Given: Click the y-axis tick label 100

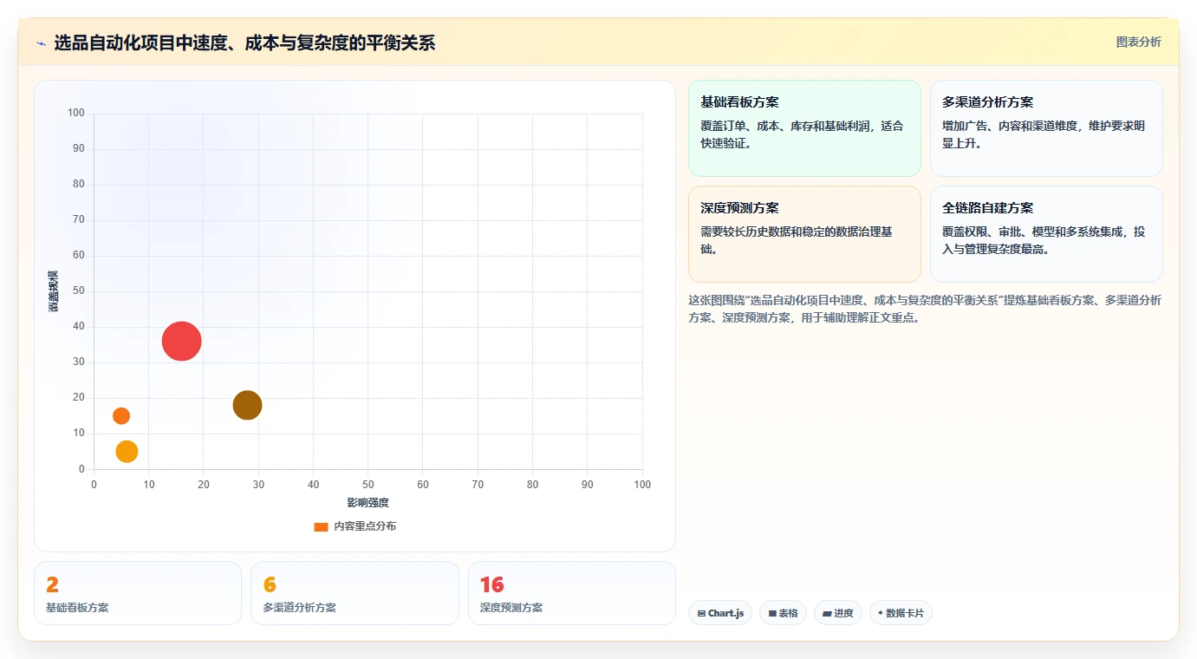Looking at the screenshot, I should (76, 113).
